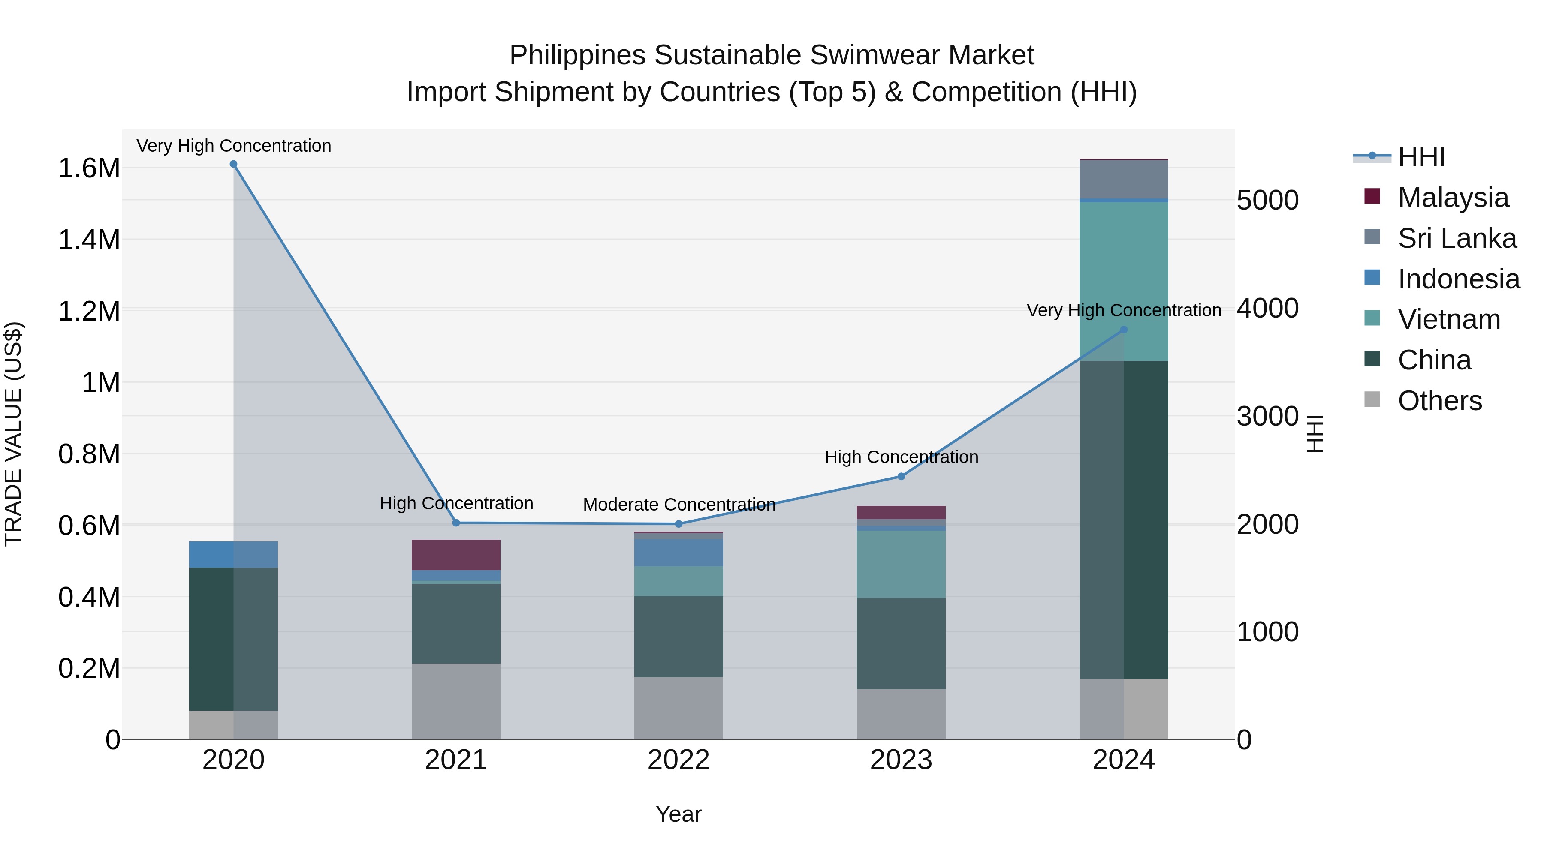The width and height of the screenshot is (1544, 868).
Task: Click the 'High Concentration' label above 2023
Action: pyautogui.click(x=902, y=457)
